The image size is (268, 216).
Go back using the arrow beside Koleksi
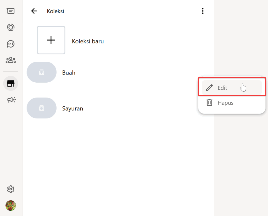[34, 11]
